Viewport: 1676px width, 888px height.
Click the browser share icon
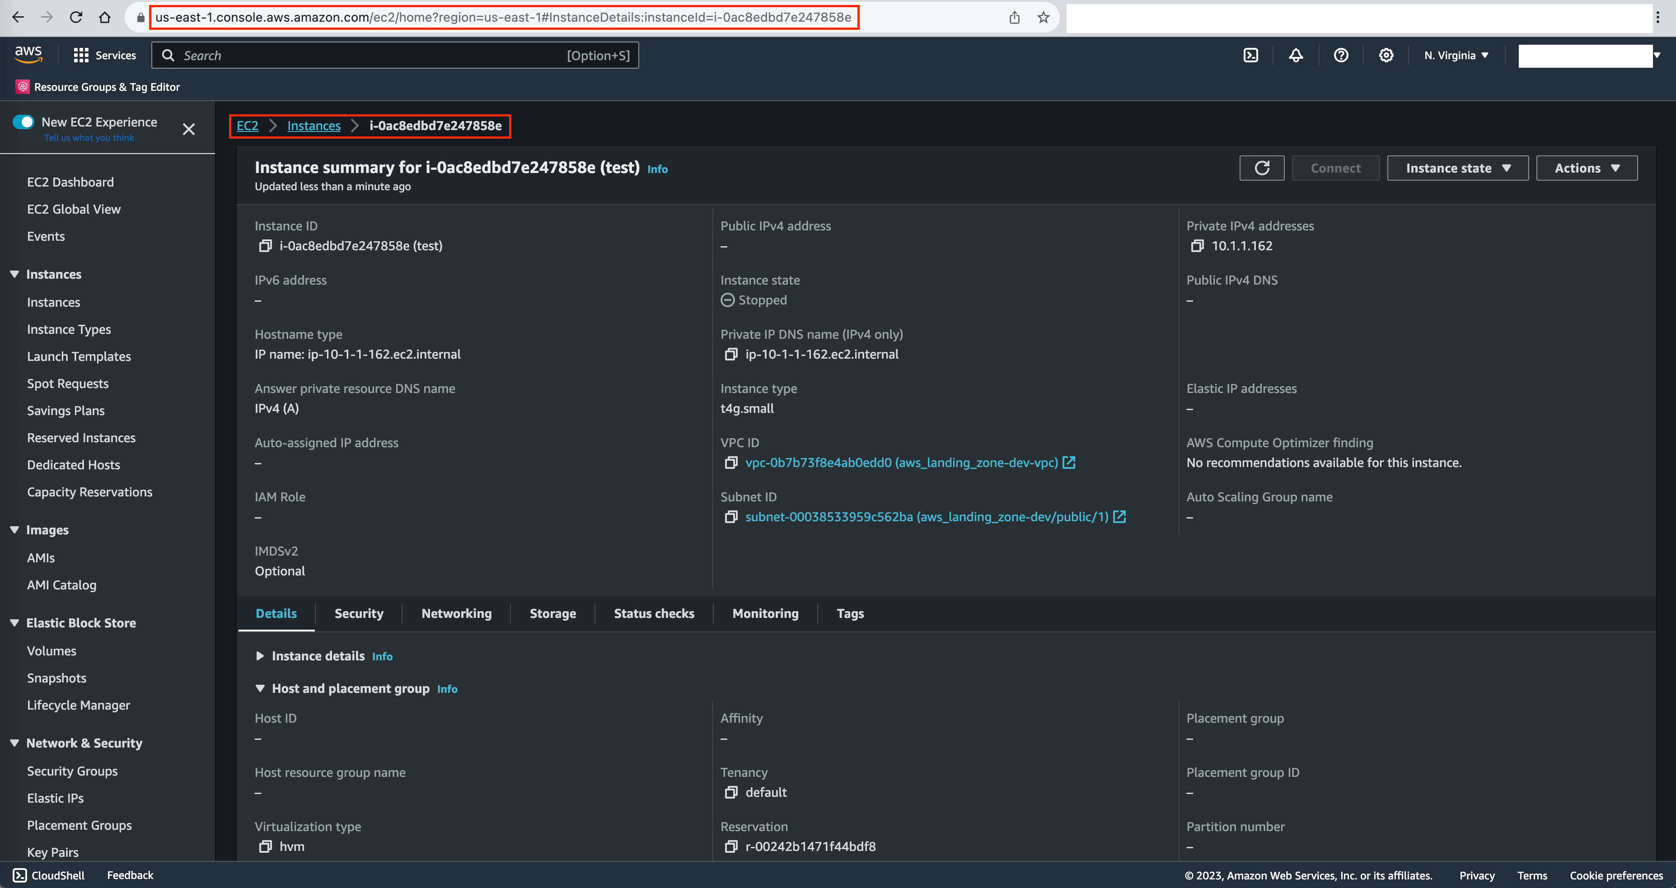coord(1014,18)
